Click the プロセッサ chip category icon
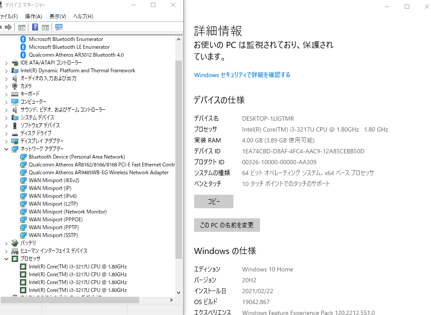The image size is (431, 315). [x=15, y=259]
